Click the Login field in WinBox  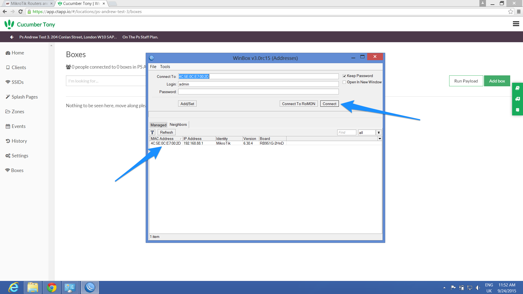coord(258,84)
